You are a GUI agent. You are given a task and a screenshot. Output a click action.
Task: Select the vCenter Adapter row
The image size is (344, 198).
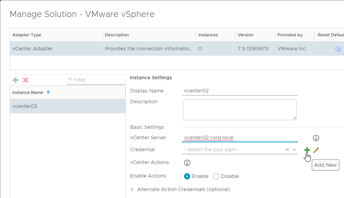[x=177, y=49]
